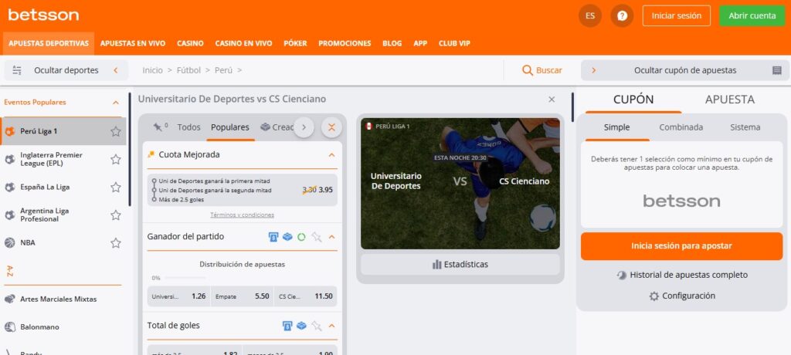This screenshot has height=355, width=791.
Task: Collapse the Total de goles section
Action: [x=331, y=326]
